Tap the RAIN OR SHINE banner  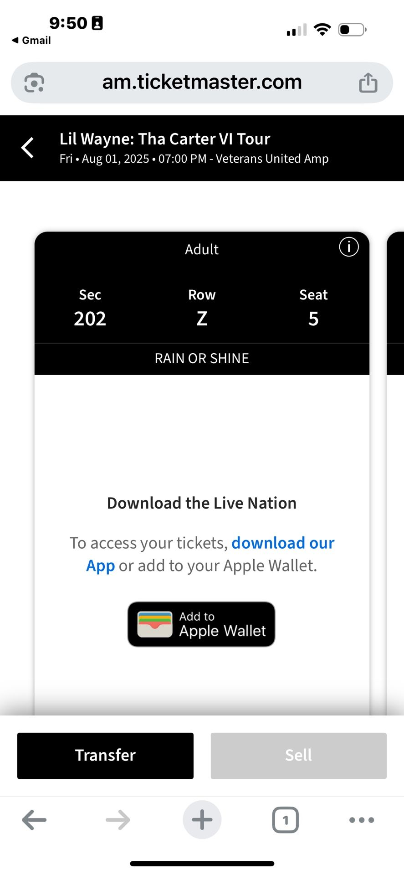point(201,358)
